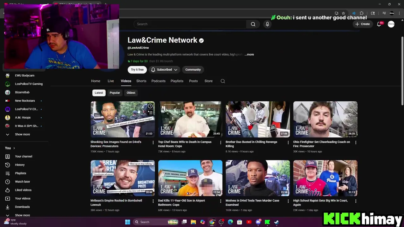The height and width of the screenshot is (227, 404).
Task: Open more options for Motives in D4vd video
Action: click(x=288, y=201)
